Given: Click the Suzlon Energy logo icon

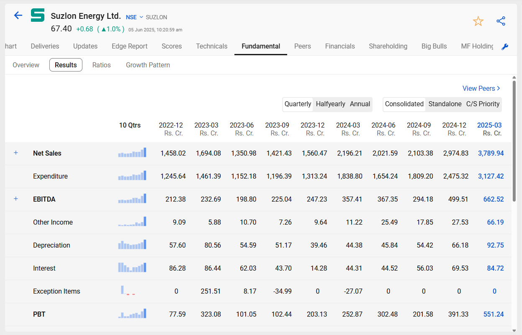Looking at the screenshot, I should (38, 15).
